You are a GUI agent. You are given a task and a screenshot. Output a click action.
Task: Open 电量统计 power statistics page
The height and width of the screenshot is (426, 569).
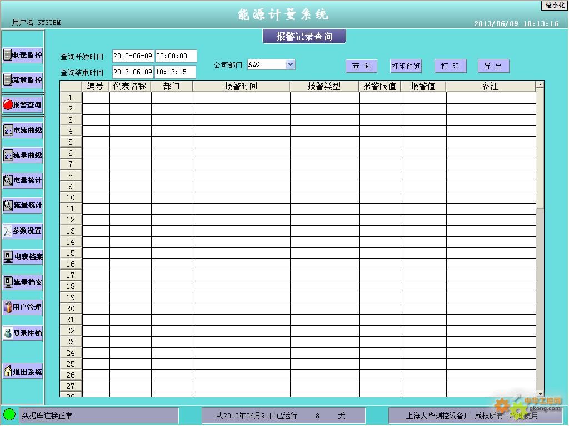coord(23,180)
